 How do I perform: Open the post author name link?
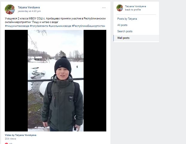(29, 7)
